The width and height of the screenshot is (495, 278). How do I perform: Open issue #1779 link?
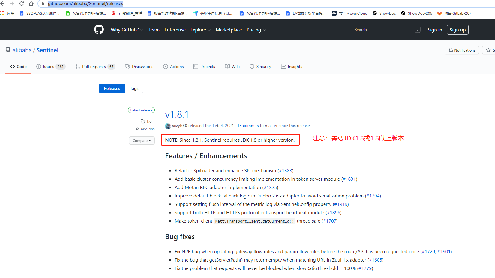pos(365,268)
